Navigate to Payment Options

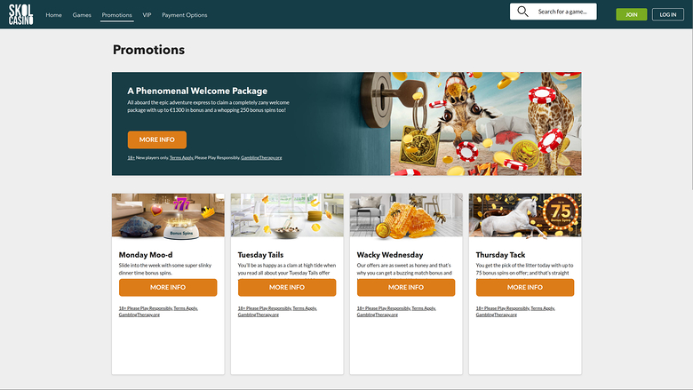(185, 15)
